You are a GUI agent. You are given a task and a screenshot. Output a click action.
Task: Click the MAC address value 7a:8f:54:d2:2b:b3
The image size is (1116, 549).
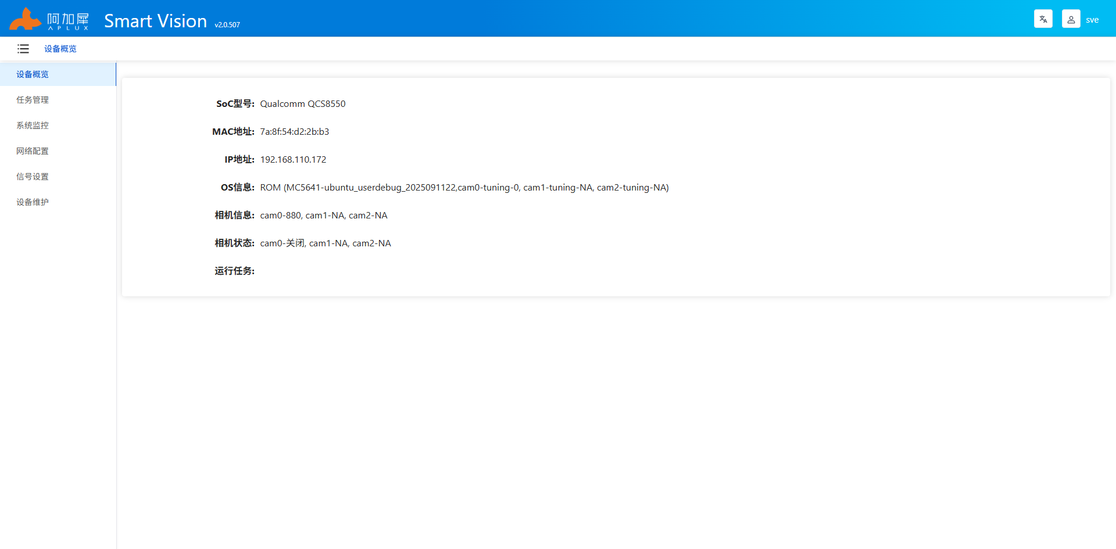295,132
